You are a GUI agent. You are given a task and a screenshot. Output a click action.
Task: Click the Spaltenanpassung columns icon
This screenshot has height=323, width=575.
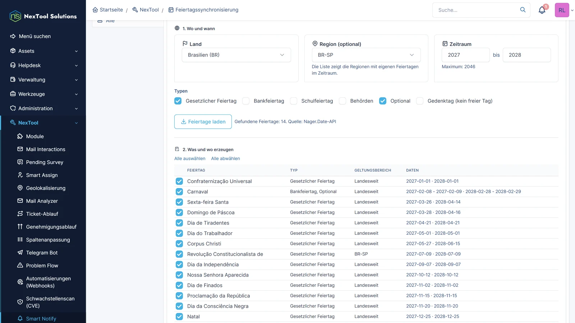[20, 240]
